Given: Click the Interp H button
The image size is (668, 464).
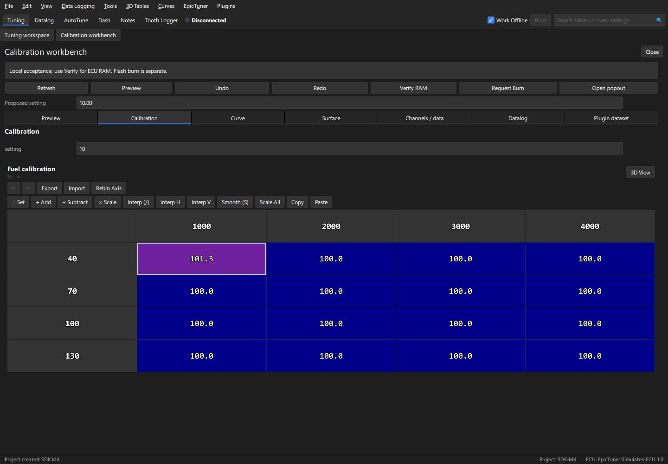Looking at the screenshot, I should (x=170, y=202).
